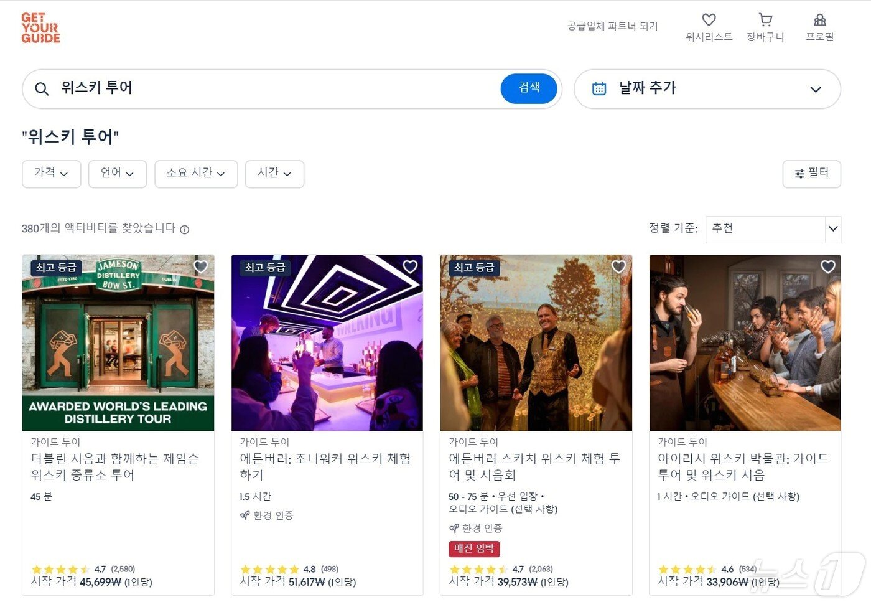Open the 공급업체 파트너 되기 menu item
This screenshot has height=602, width=871.
612,26
